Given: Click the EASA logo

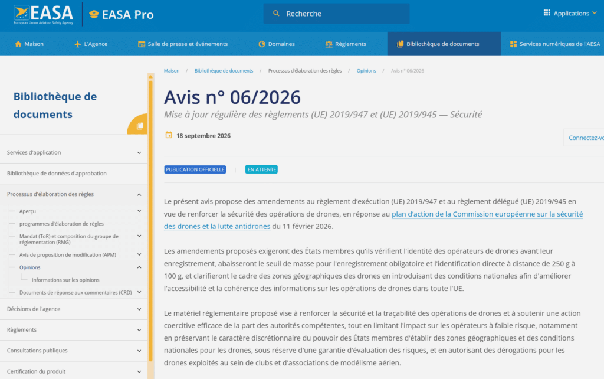Looking at the screenshot, I should 43,15.
